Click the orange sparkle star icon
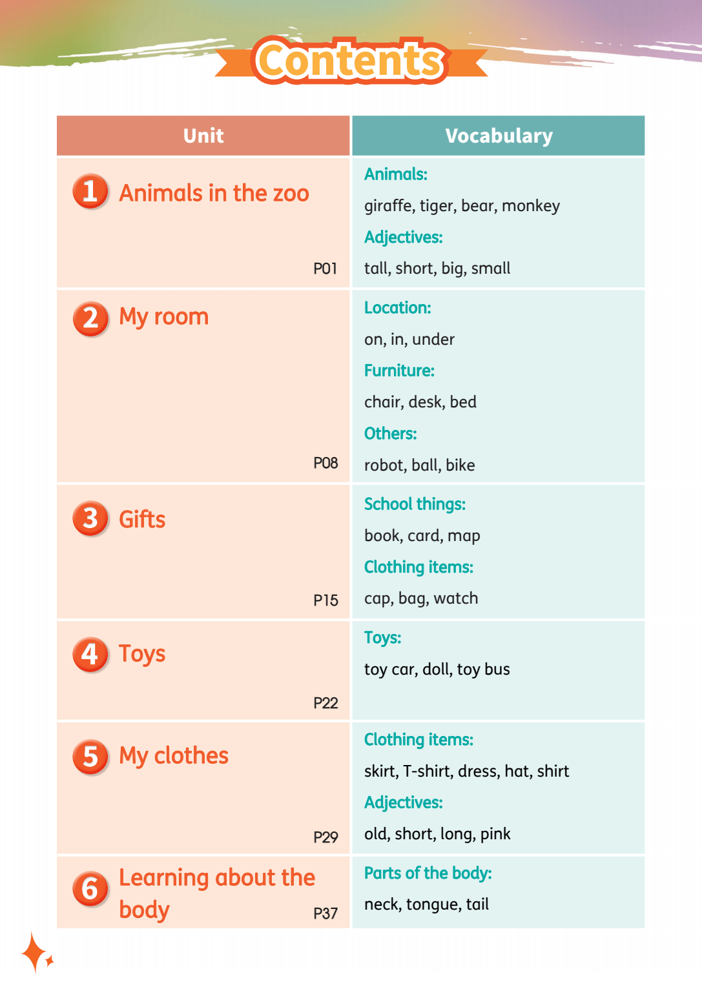This screenshot has width=702, height=991. click(x=36, y=952)
